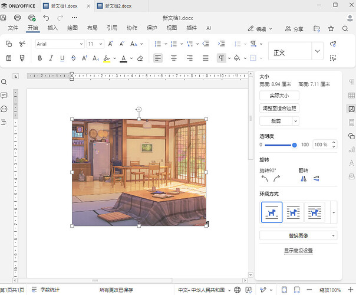The width and height of the screenshot is (356, 295).
Task: Select inline wrapping style
Action: 272,212
